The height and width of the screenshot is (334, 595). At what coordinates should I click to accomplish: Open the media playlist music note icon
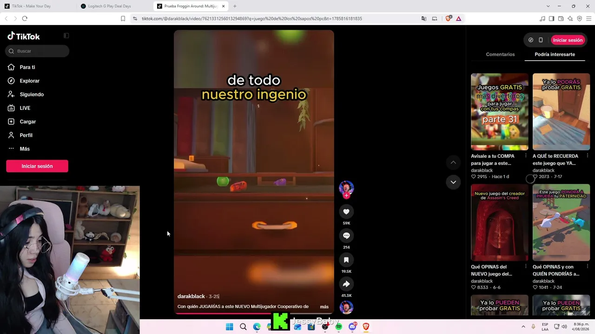pyautogui.click(x=542, y=19)
